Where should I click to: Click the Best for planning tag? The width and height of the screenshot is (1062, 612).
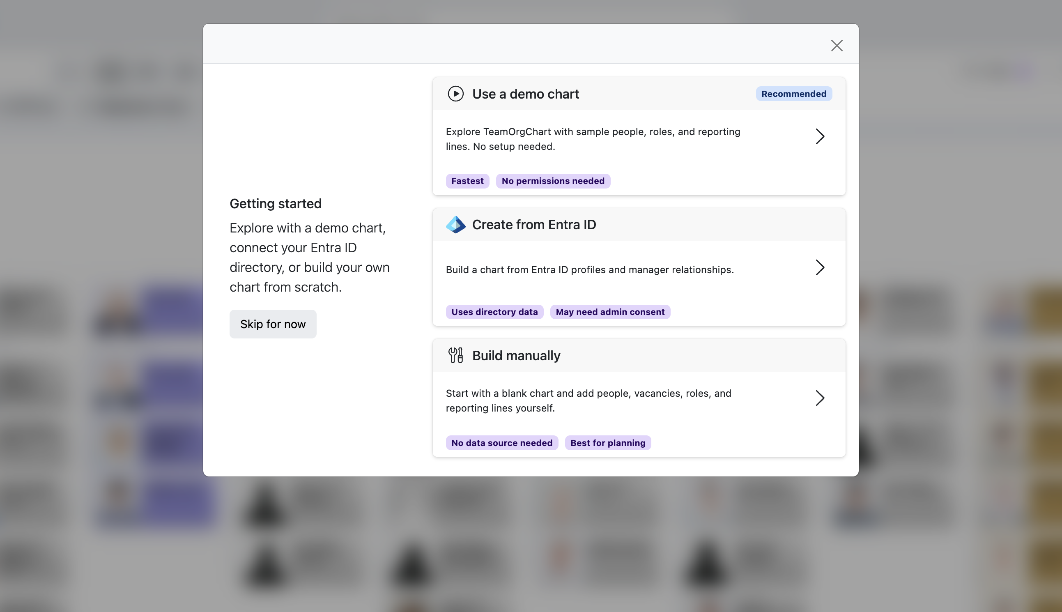point(608,443)
